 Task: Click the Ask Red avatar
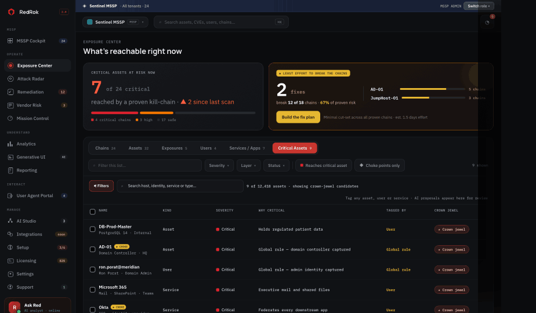click(15, 307)
